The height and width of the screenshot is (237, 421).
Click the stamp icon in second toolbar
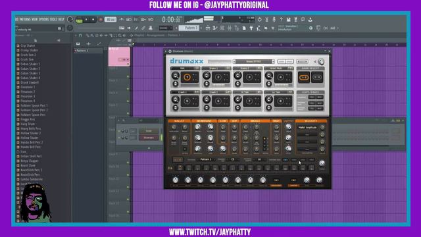[x=151, y=28]
